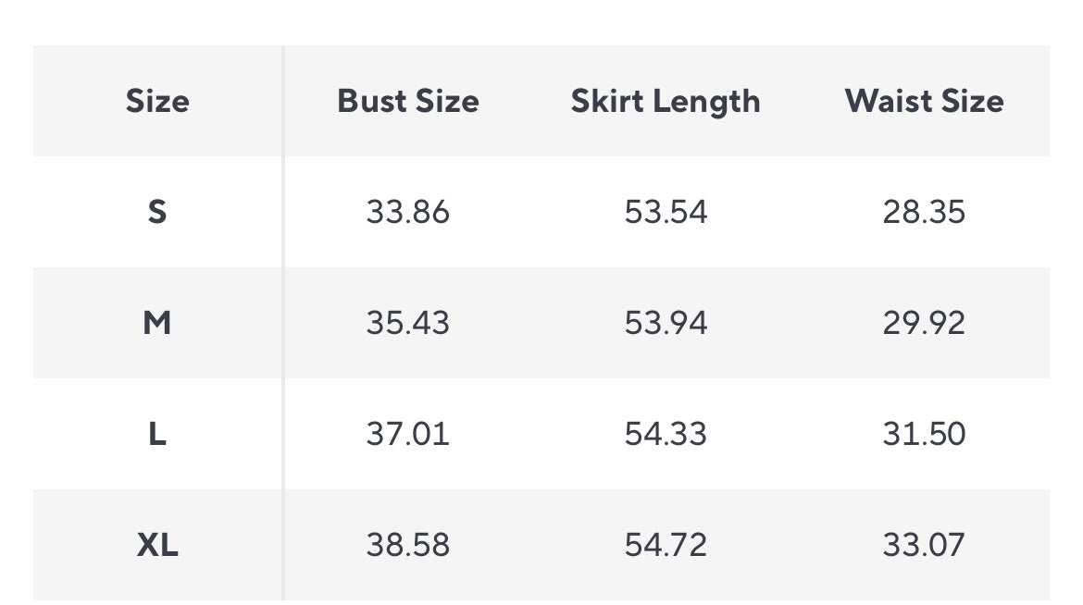Click the Skirt Length column header
The width and height of the screenshot is (1083, 605).
click(666, 101)
